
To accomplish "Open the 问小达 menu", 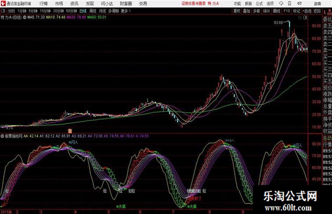I will click(107, 4).
